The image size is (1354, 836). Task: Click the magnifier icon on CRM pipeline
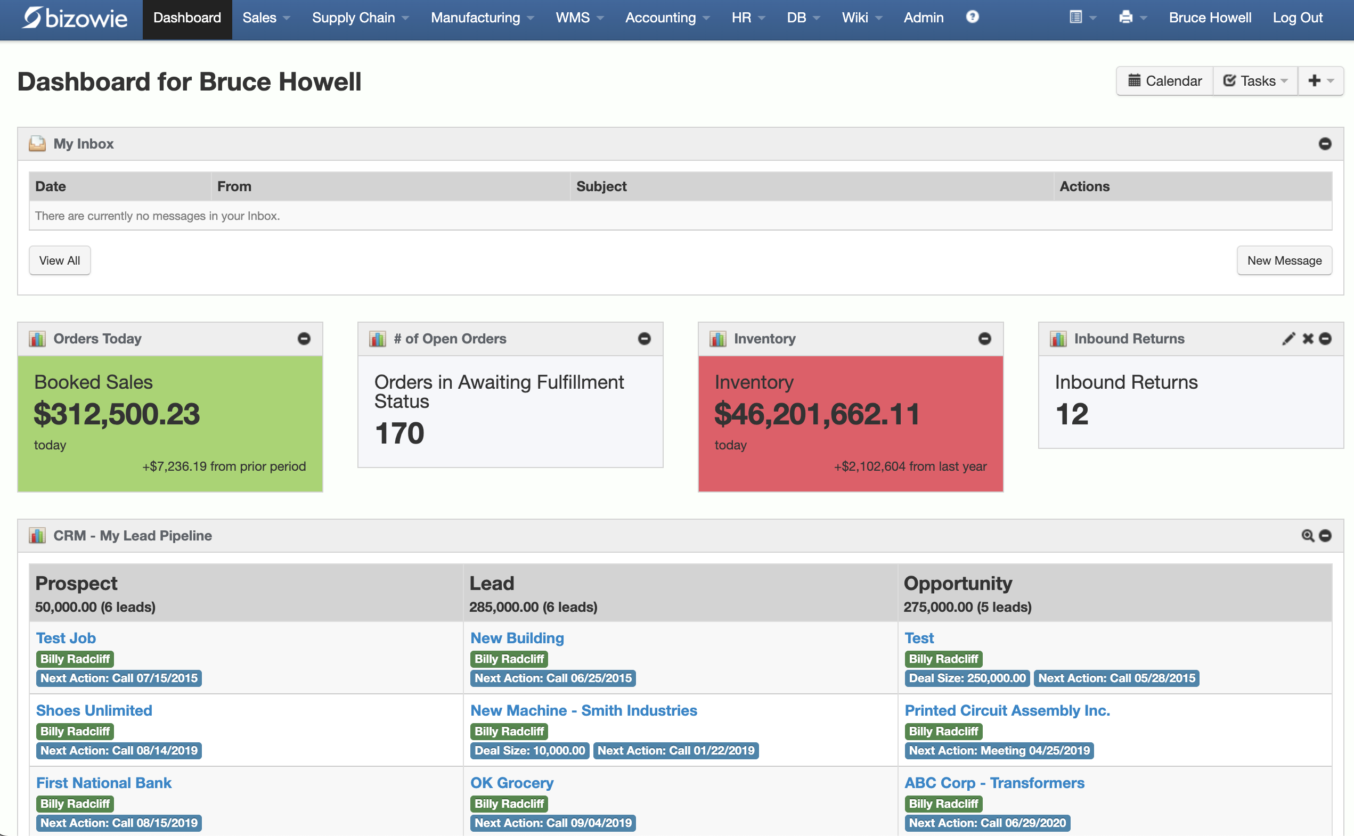[1308, 535]
